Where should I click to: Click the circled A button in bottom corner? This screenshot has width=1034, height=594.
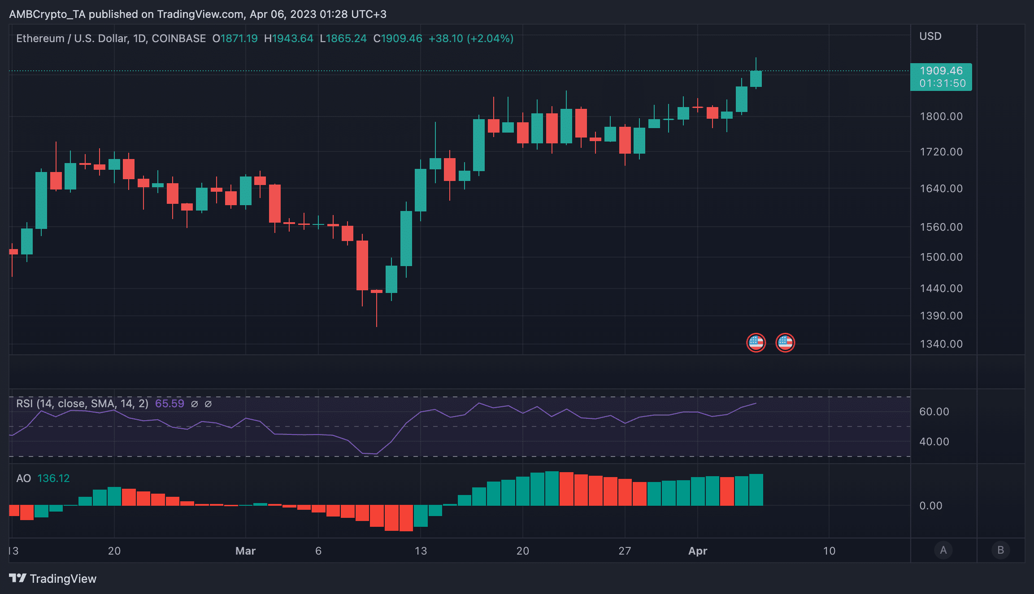pyautogui.click(x=943, y=550)
